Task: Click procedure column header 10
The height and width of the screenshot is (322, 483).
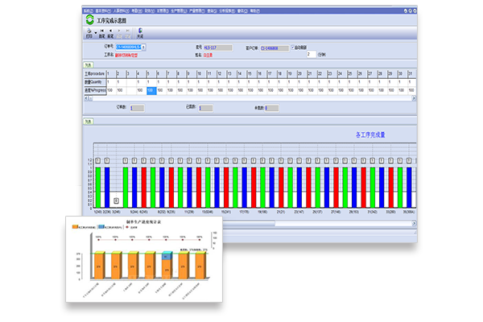Action: [x=201, y=74]
